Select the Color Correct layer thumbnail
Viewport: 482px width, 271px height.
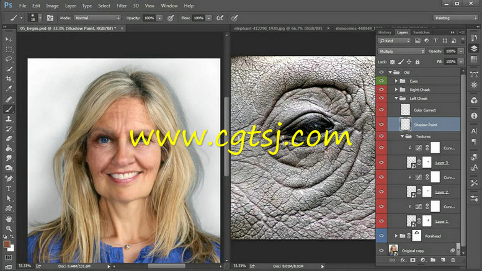[406, 110]
